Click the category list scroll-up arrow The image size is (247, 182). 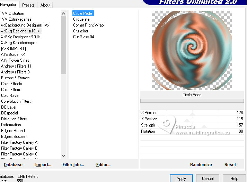pos(63,13)
